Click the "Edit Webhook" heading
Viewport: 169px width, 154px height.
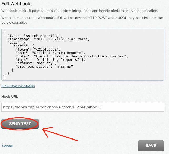[x=16, y=4]
